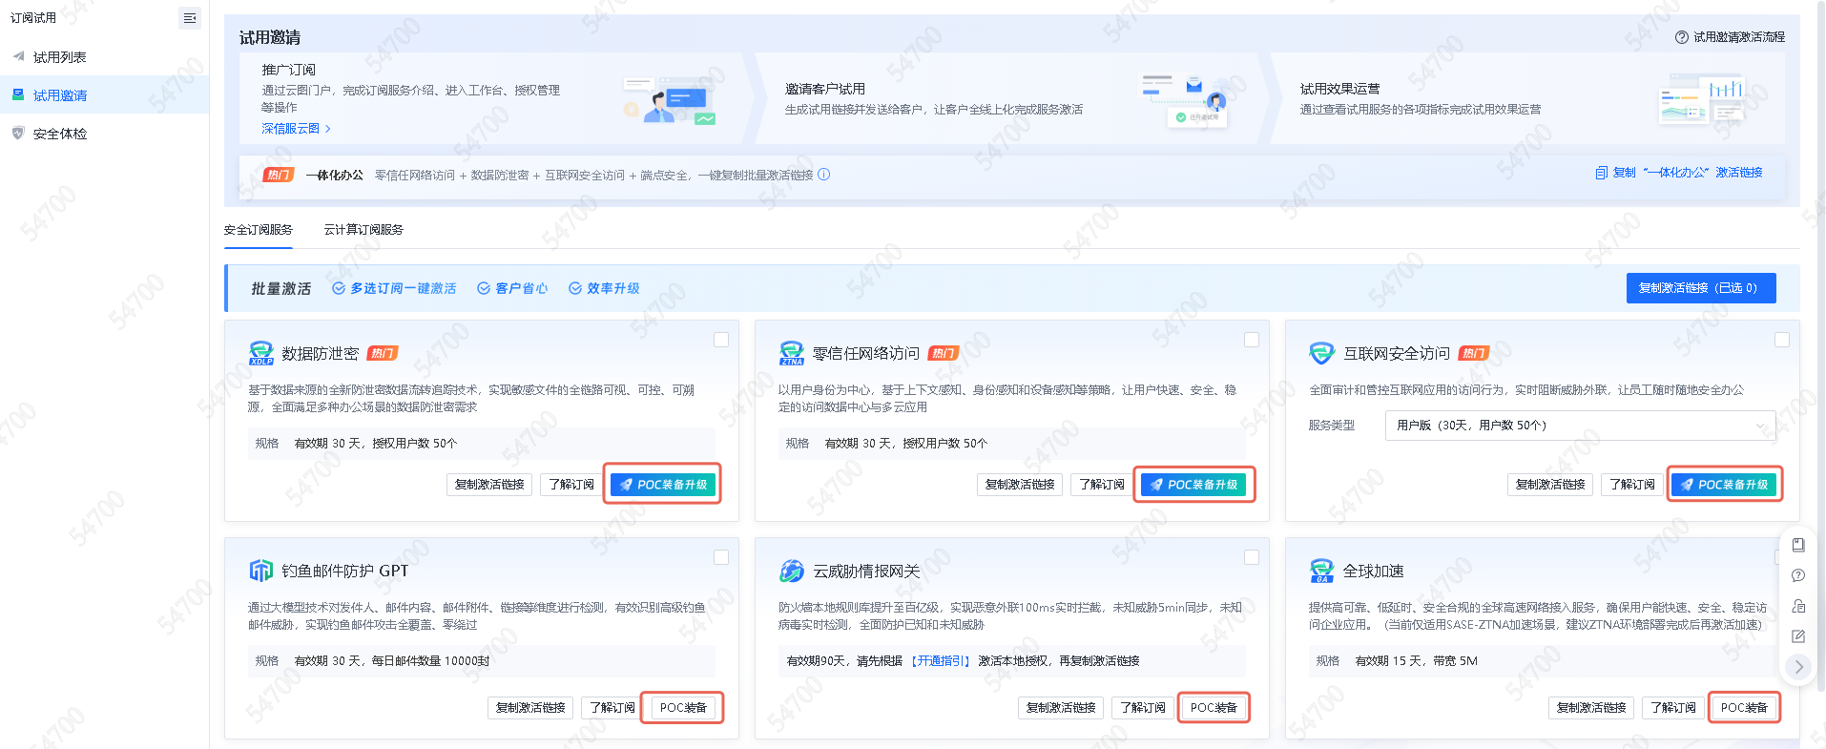The width and height of the screenshot is (1826, 749).
Task: Switch to 云计算订阅服务 tab
Action: pyautogui.click(x=363, y=230)
